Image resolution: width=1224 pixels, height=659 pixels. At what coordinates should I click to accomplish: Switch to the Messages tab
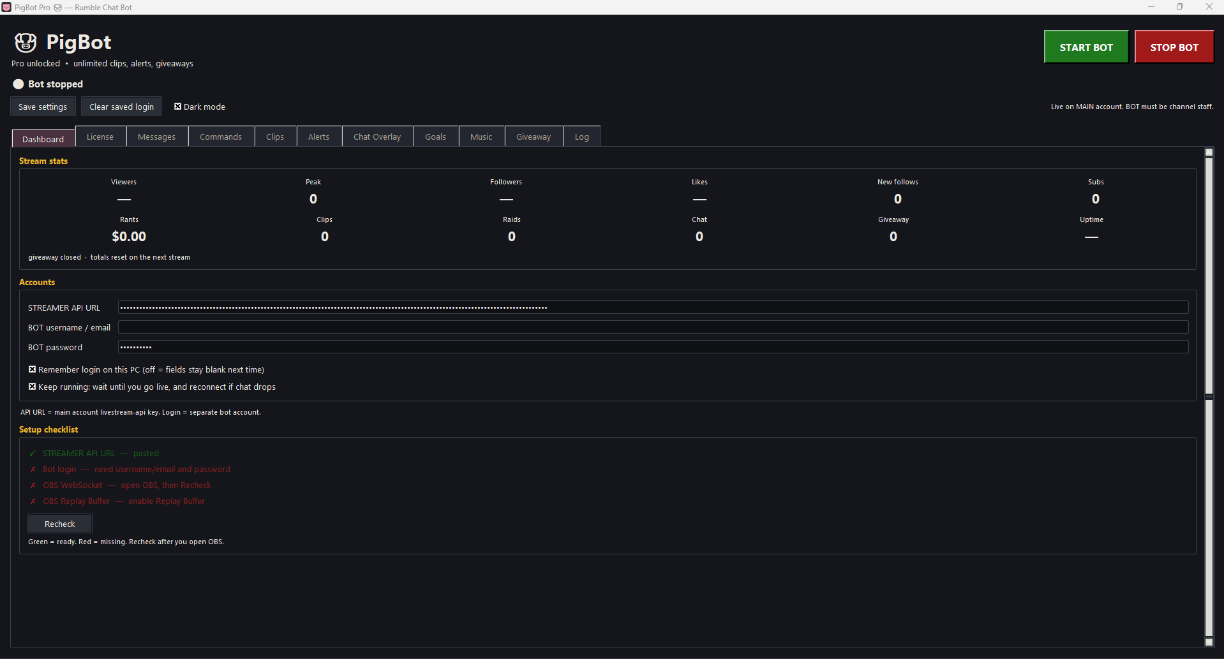tap(156, 137)
